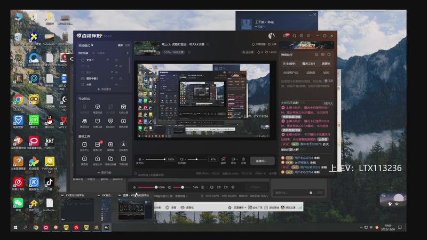Open taskbar search magnifier
Screen dimensions: 427x240
click(x=25, y=227)
